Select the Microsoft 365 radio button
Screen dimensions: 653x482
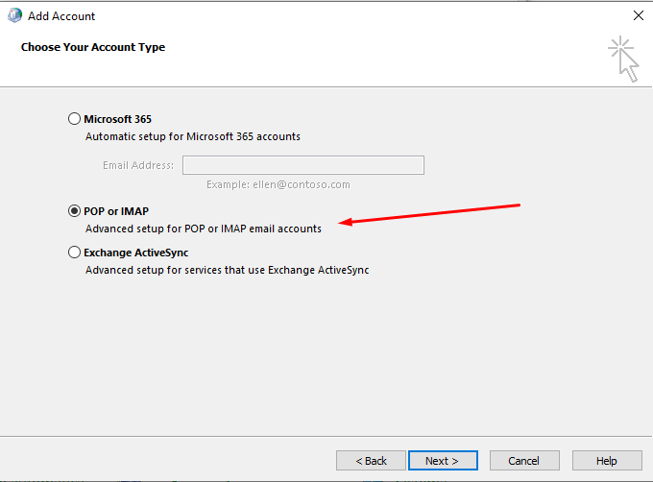(74, 119)
